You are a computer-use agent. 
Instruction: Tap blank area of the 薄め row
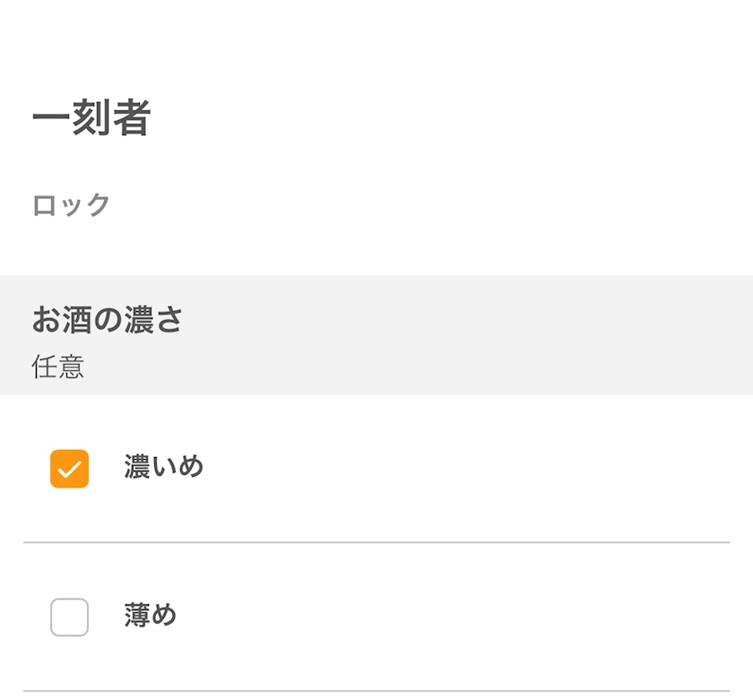456,617
